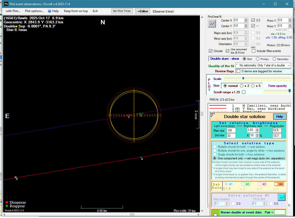
Task: Enable Include Miss events checkbox
Action: [253, 51]
